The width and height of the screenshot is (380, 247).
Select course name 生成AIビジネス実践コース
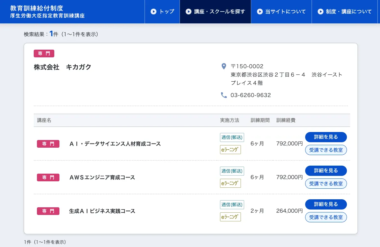coord(102,211)
